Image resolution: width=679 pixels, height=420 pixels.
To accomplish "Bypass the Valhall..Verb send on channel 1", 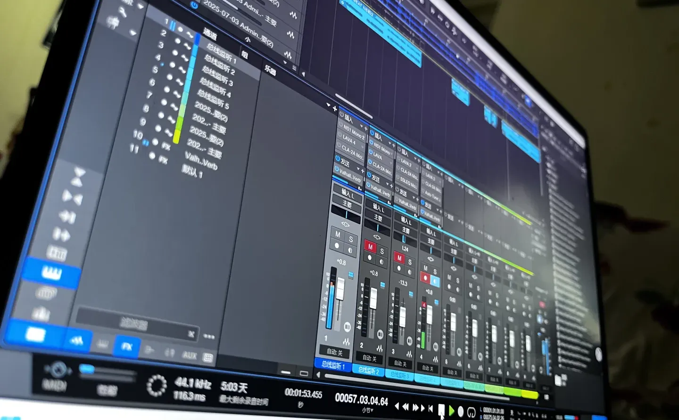I will tap(337, 169).
